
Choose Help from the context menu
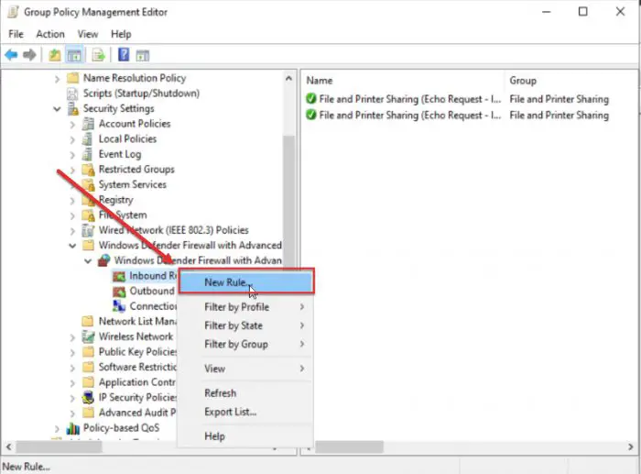point(246,436)
